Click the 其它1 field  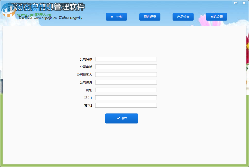126,97
